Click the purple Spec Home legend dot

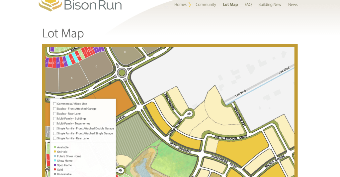click(x=55, y=165)
